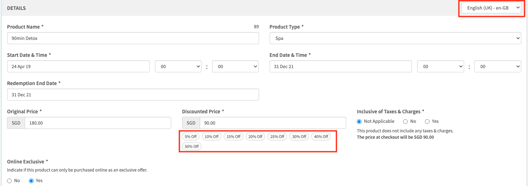Expand the Start Date minute dropdown
The image size is (528, 186).
click(x=235, y=66)
